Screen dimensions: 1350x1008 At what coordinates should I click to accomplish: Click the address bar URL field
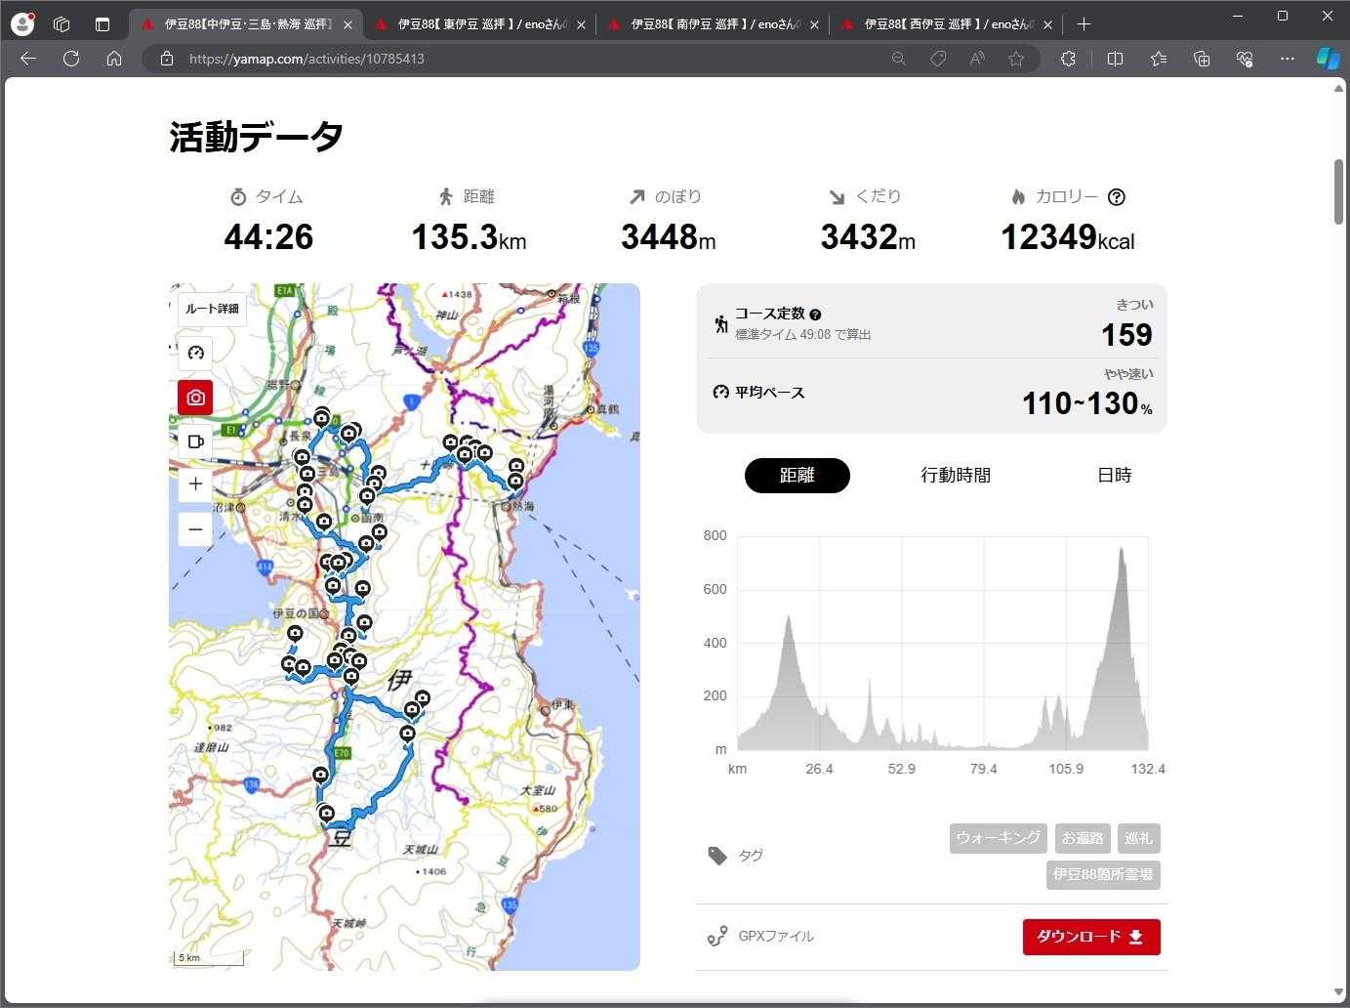click(527, 59)
